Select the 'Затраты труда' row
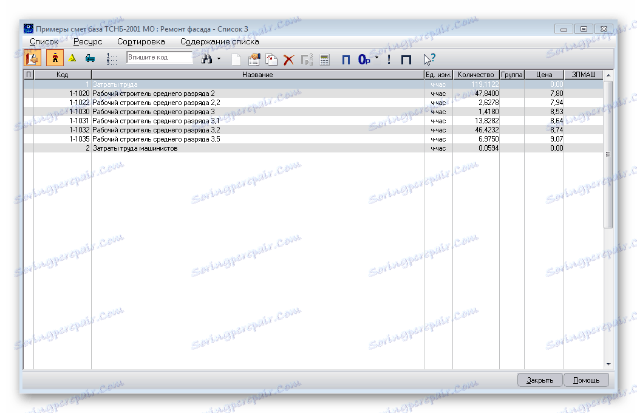This screenshot has width=637, height=413. (x=313, y=84)
